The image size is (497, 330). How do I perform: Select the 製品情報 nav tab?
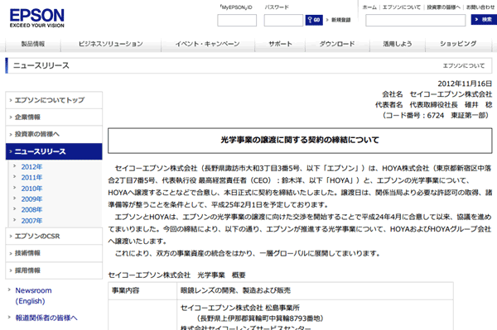[x=33, y=44]
